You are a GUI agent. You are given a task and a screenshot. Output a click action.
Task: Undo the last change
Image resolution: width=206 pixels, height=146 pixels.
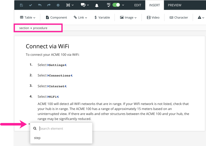click(39, 5)
